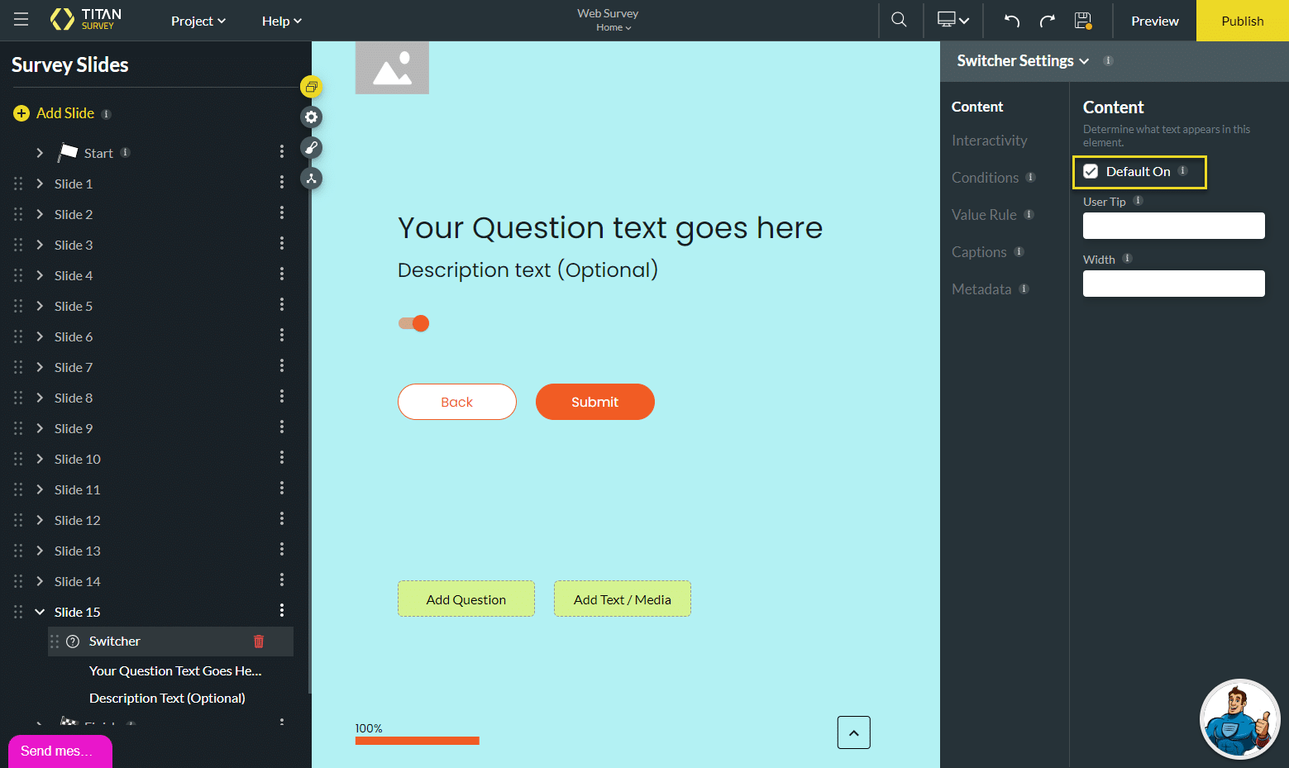The image size is (1289, 768).
Task: Click the yellow duplicate slide icon on canvas
Action: point(311,86)
